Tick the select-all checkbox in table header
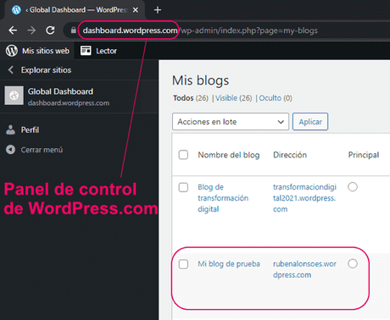The width and height of the screenshot is (390, 320). coord(183,155)
